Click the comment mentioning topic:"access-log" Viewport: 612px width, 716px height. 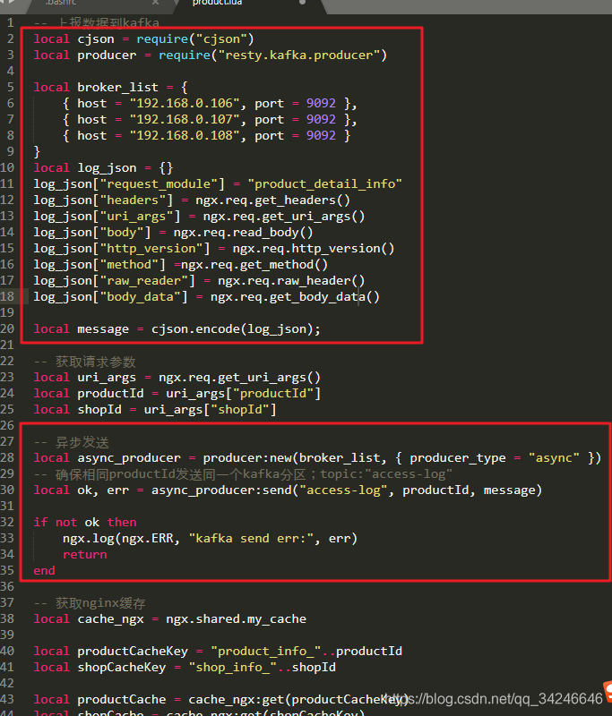pos(243,474)
